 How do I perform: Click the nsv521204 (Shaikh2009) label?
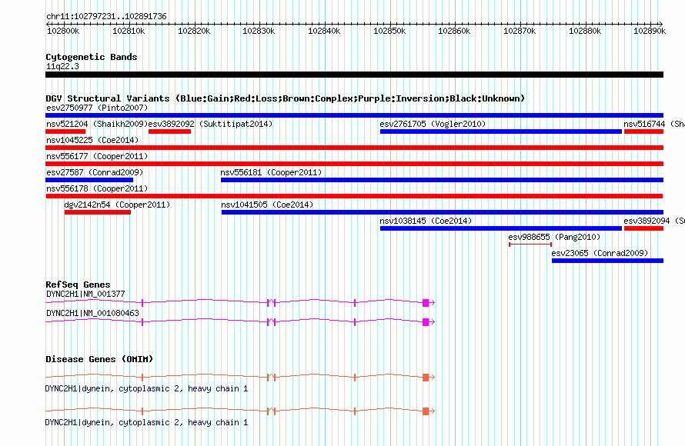(97, 124)
